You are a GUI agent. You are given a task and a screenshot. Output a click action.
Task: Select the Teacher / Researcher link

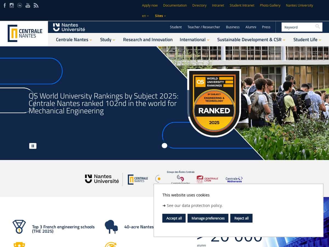point(204,27)
